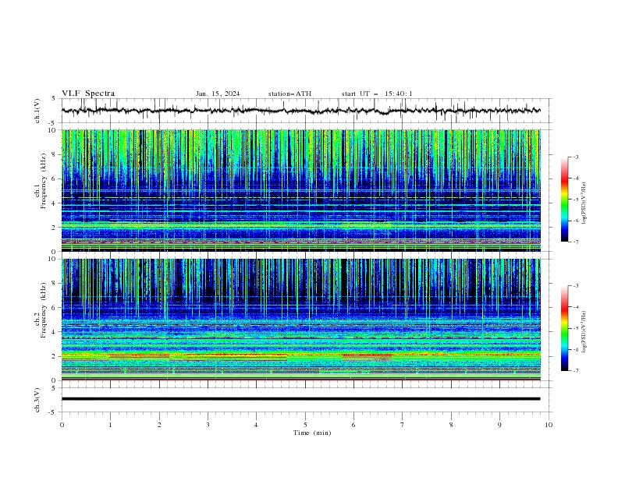Click the ch.1 spectrogram color scale bar
The width and height of the screenshot is (618, 477).
[x=565, y=199]
